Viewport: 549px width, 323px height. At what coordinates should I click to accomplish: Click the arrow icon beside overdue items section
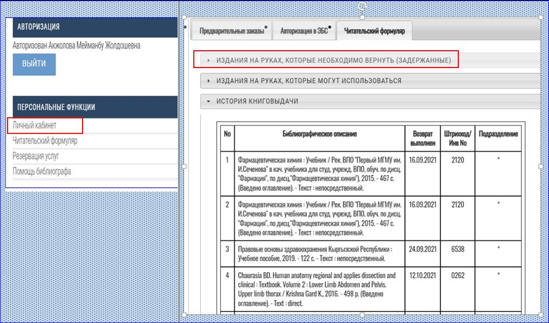click(x=209, y=60)
